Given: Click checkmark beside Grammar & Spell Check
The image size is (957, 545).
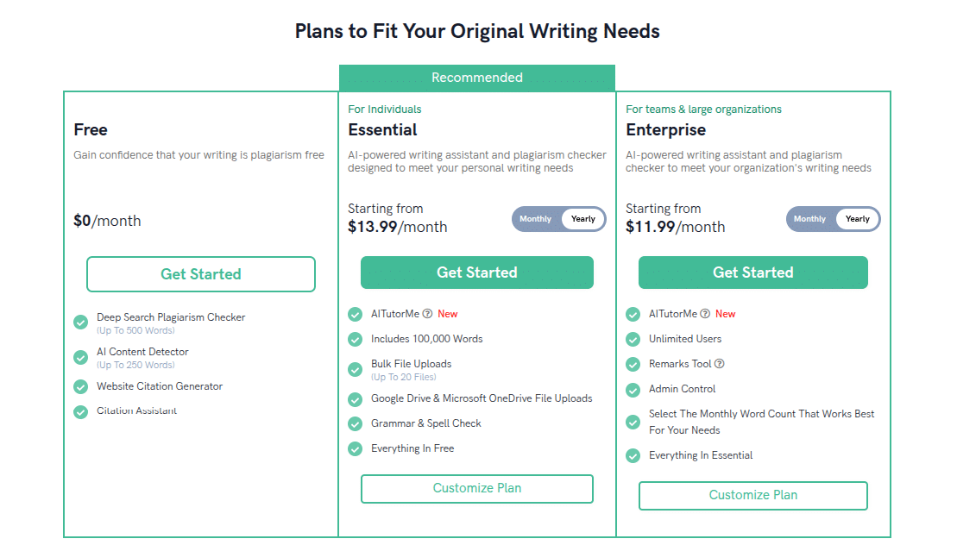Looking at the screenshot, I should coord(355,423).
